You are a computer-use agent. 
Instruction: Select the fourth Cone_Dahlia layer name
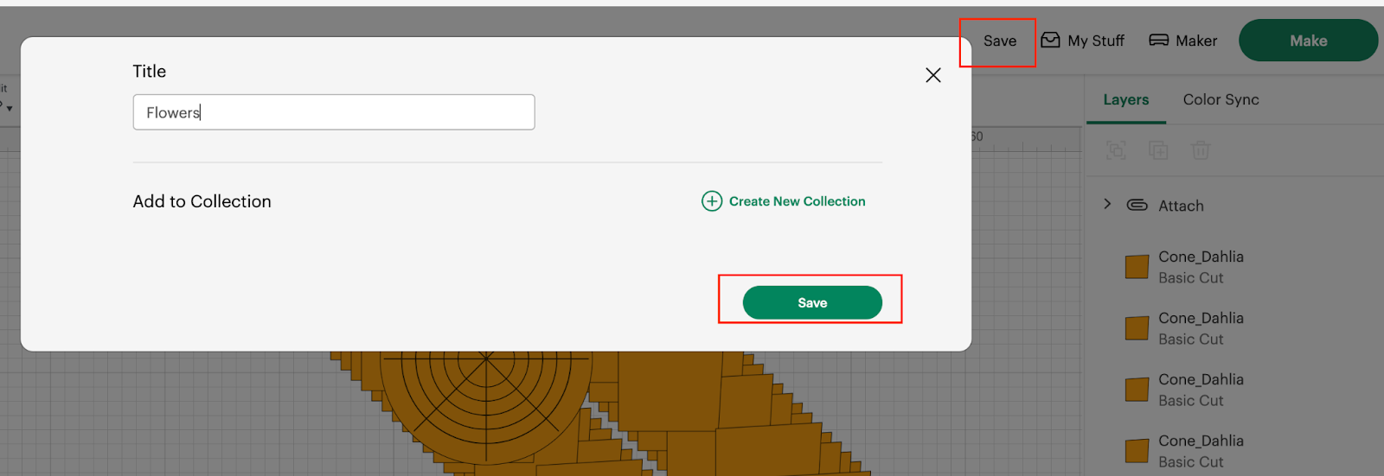1201,441
